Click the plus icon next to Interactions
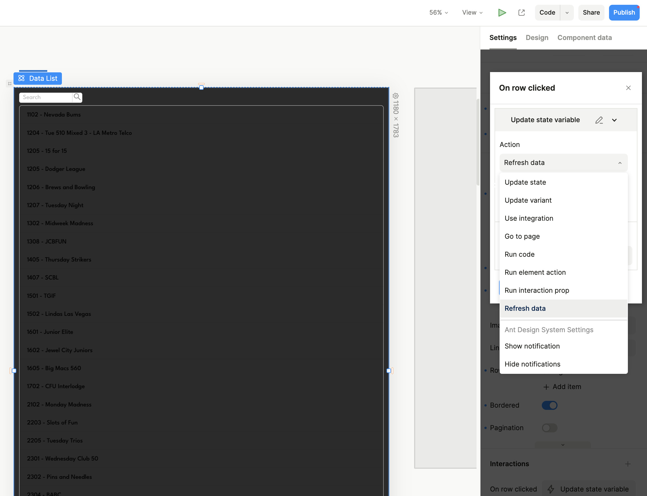This screenshot has height=496, width=647. point(628,464)
